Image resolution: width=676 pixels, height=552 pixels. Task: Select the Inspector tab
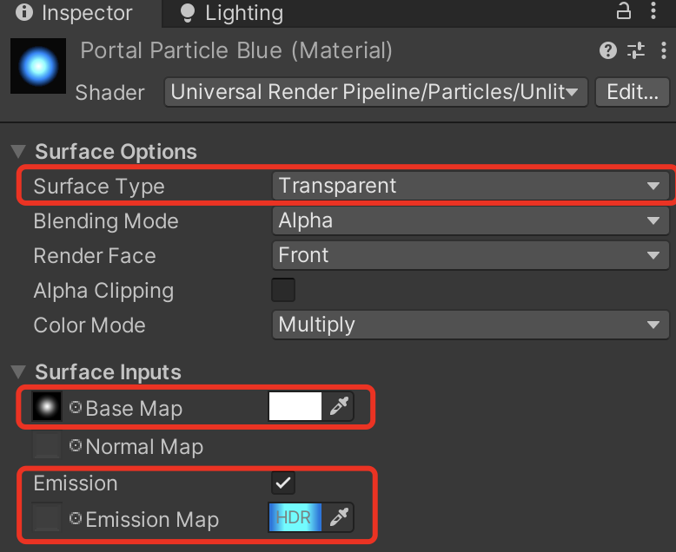click(x=74, y=13)
